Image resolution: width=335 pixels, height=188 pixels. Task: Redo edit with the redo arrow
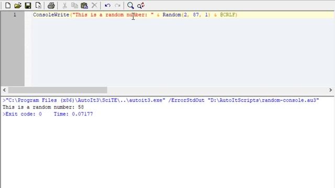tap(117, 5)
